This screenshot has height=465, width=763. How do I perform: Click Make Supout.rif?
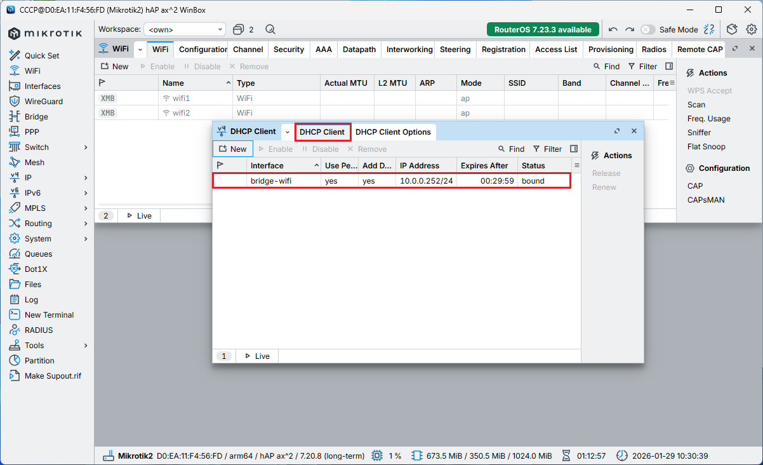[53, 376]
